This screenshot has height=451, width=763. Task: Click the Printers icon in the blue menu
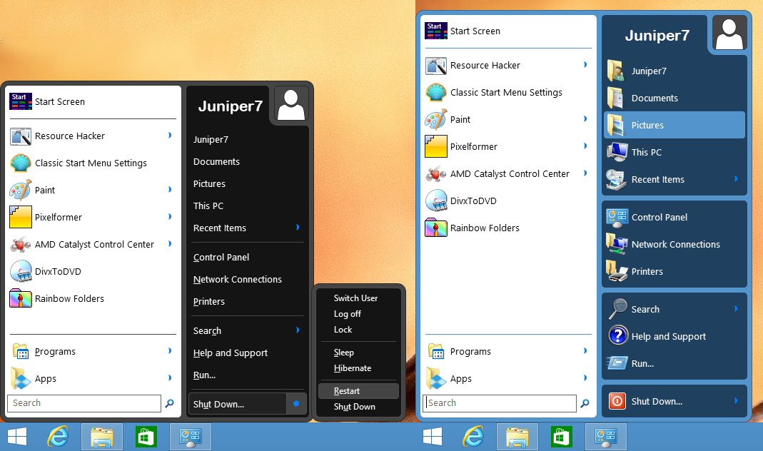coord(617,271)
